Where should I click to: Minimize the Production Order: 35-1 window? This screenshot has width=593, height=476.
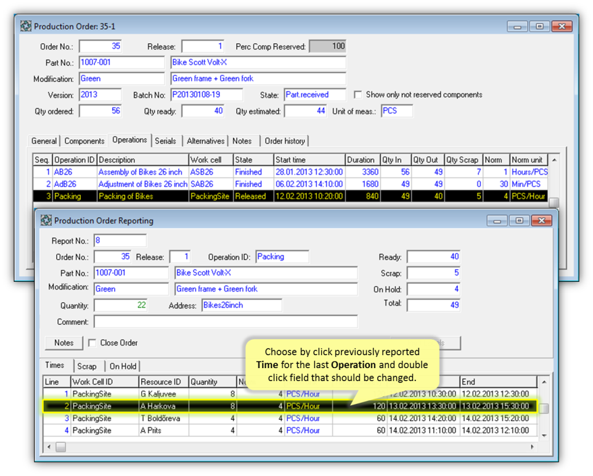(517, 27)
